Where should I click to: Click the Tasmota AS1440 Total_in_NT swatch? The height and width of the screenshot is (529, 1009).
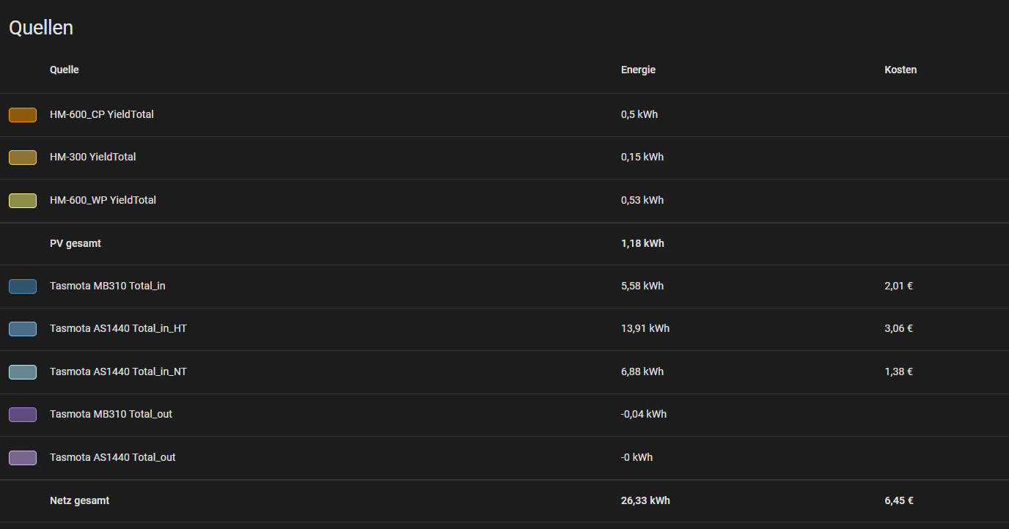click(23, 371)
